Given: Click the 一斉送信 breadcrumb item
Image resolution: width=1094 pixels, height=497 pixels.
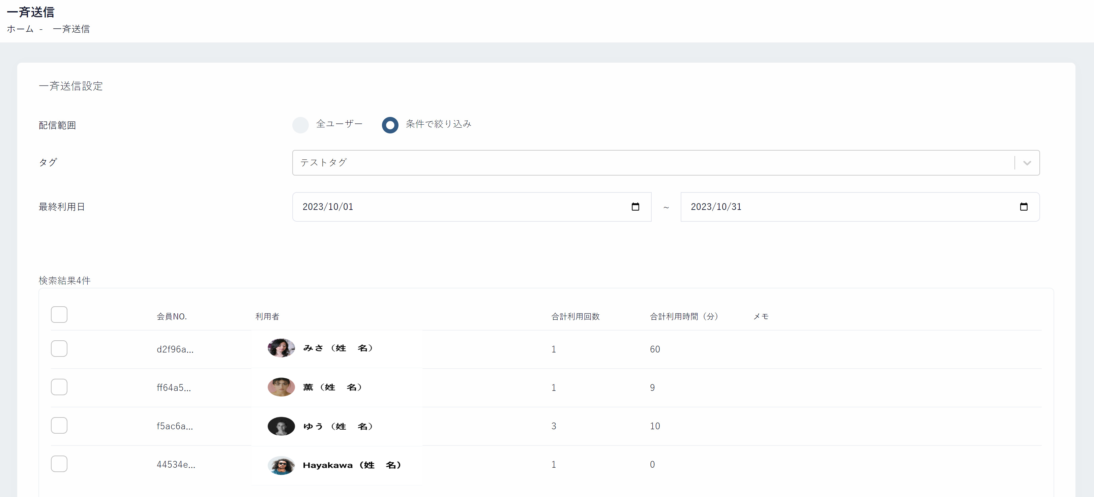Looking at the screenshot, I should pyautogui.click(x=71, y=29).
